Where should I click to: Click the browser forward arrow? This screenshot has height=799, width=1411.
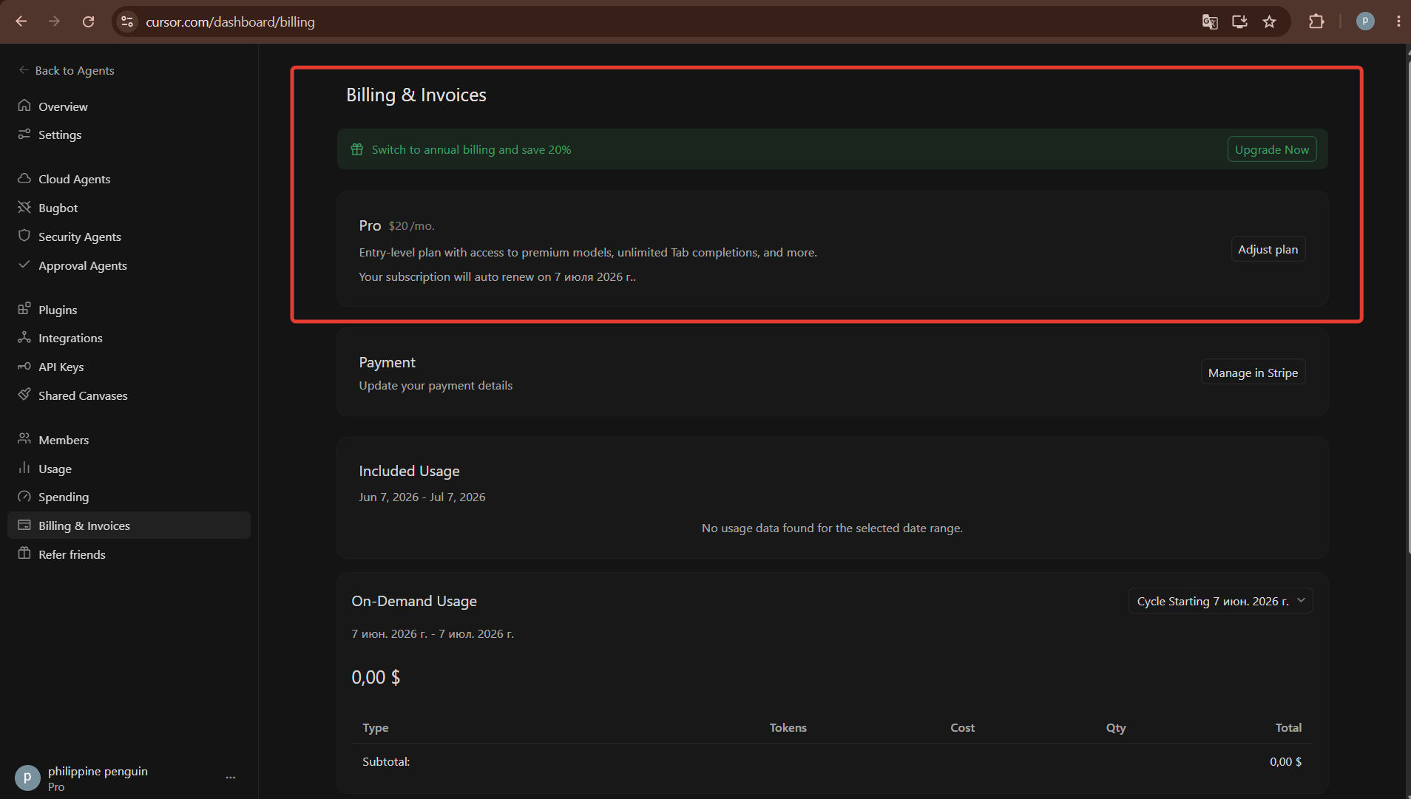click(54, 21)
